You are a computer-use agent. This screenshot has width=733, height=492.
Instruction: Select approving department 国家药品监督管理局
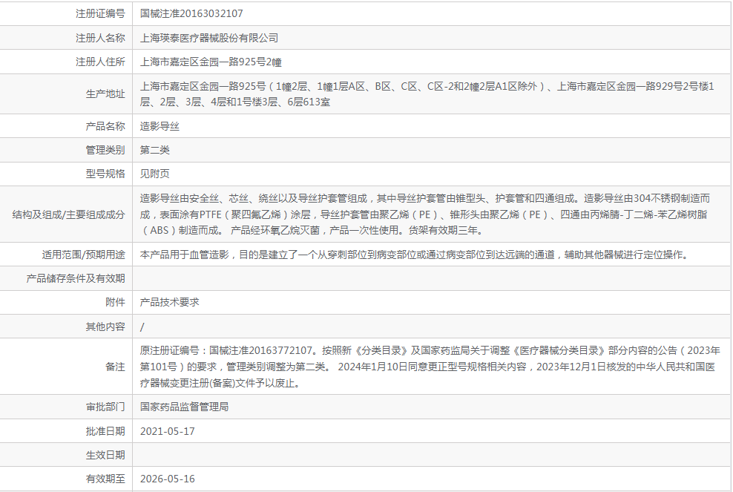(x=184, y=407)
